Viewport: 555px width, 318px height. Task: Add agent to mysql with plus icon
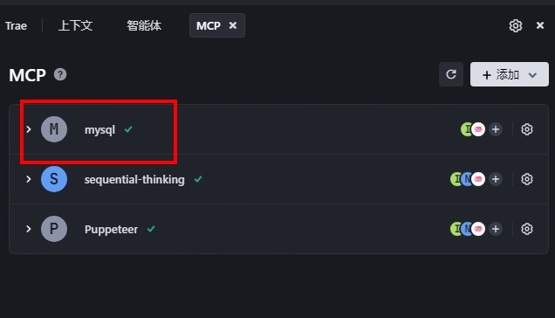point(496,129)
